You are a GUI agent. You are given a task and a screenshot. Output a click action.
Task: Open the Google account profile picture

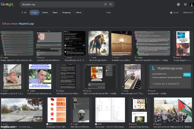(192, 4)
